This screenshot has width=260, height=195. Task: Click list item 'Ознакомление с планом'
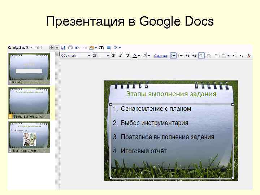[156, 109]
